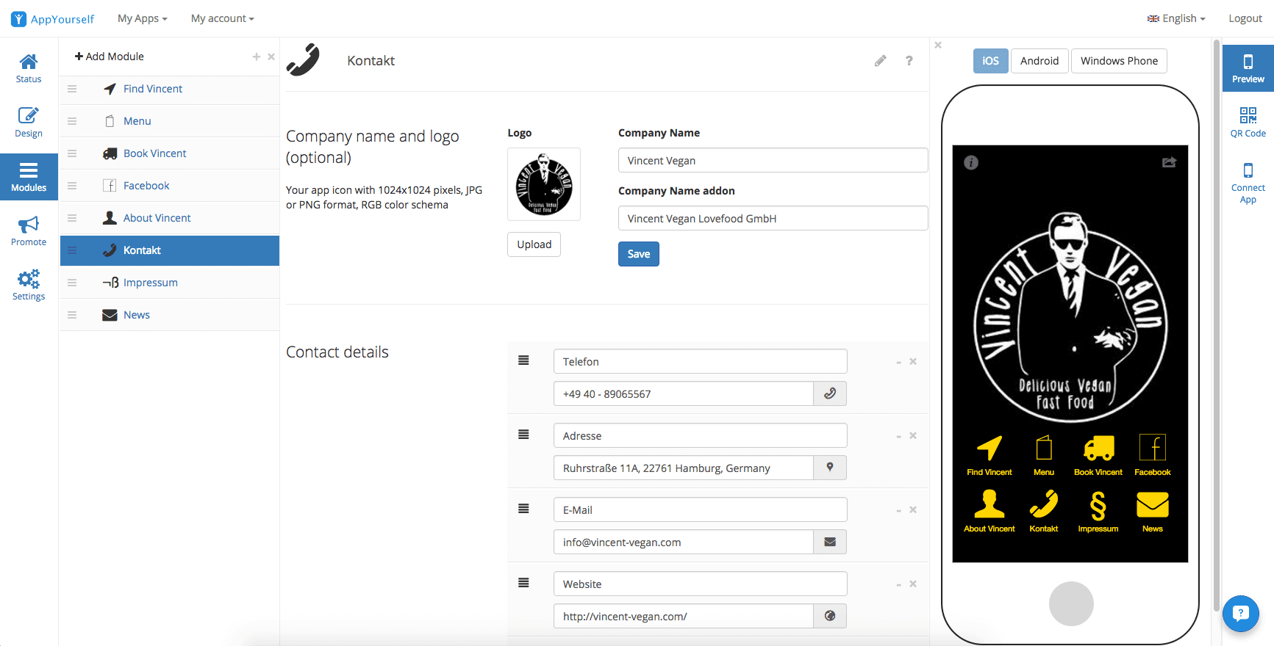Open the Promote section
Viewport: 1274px width, 646px height.
pyautogui.click(x=29, y=231)
